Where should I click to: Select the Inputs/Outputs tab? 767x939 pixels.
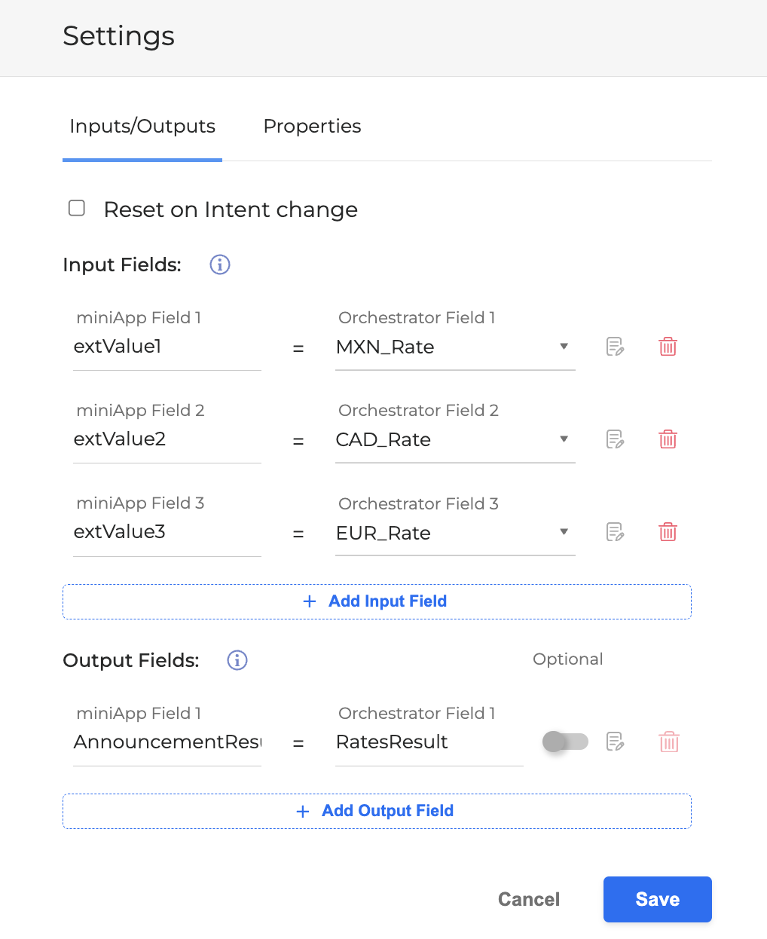point(142,126)
